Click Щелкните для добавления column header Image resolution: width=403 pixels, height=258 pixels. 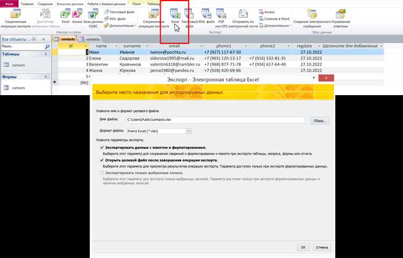coord(352,46)
